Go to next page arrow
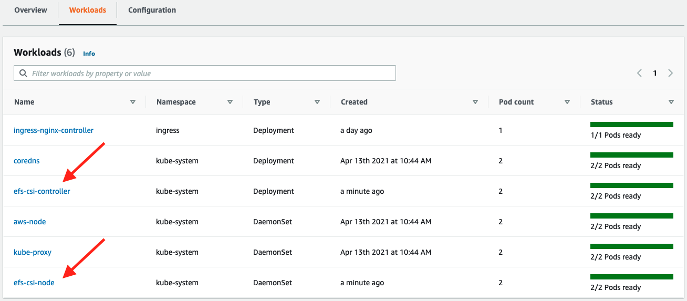 point(671,73)
